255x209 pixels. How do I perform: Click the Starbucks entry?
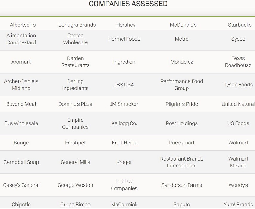click(x=240, y=25)
